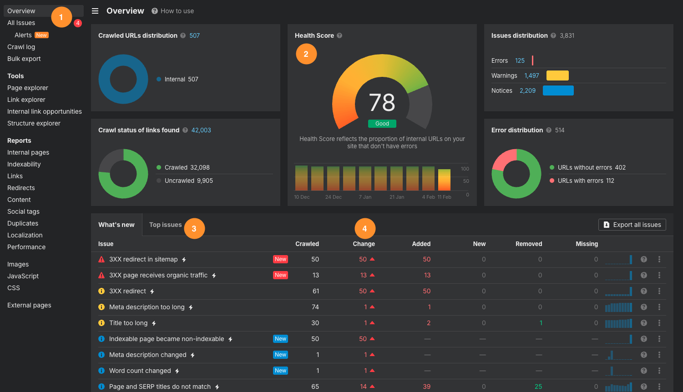This screenshot has width=683, height=392.
Task: Open the 42,003 crawl status link
Action: coord(201,130)
